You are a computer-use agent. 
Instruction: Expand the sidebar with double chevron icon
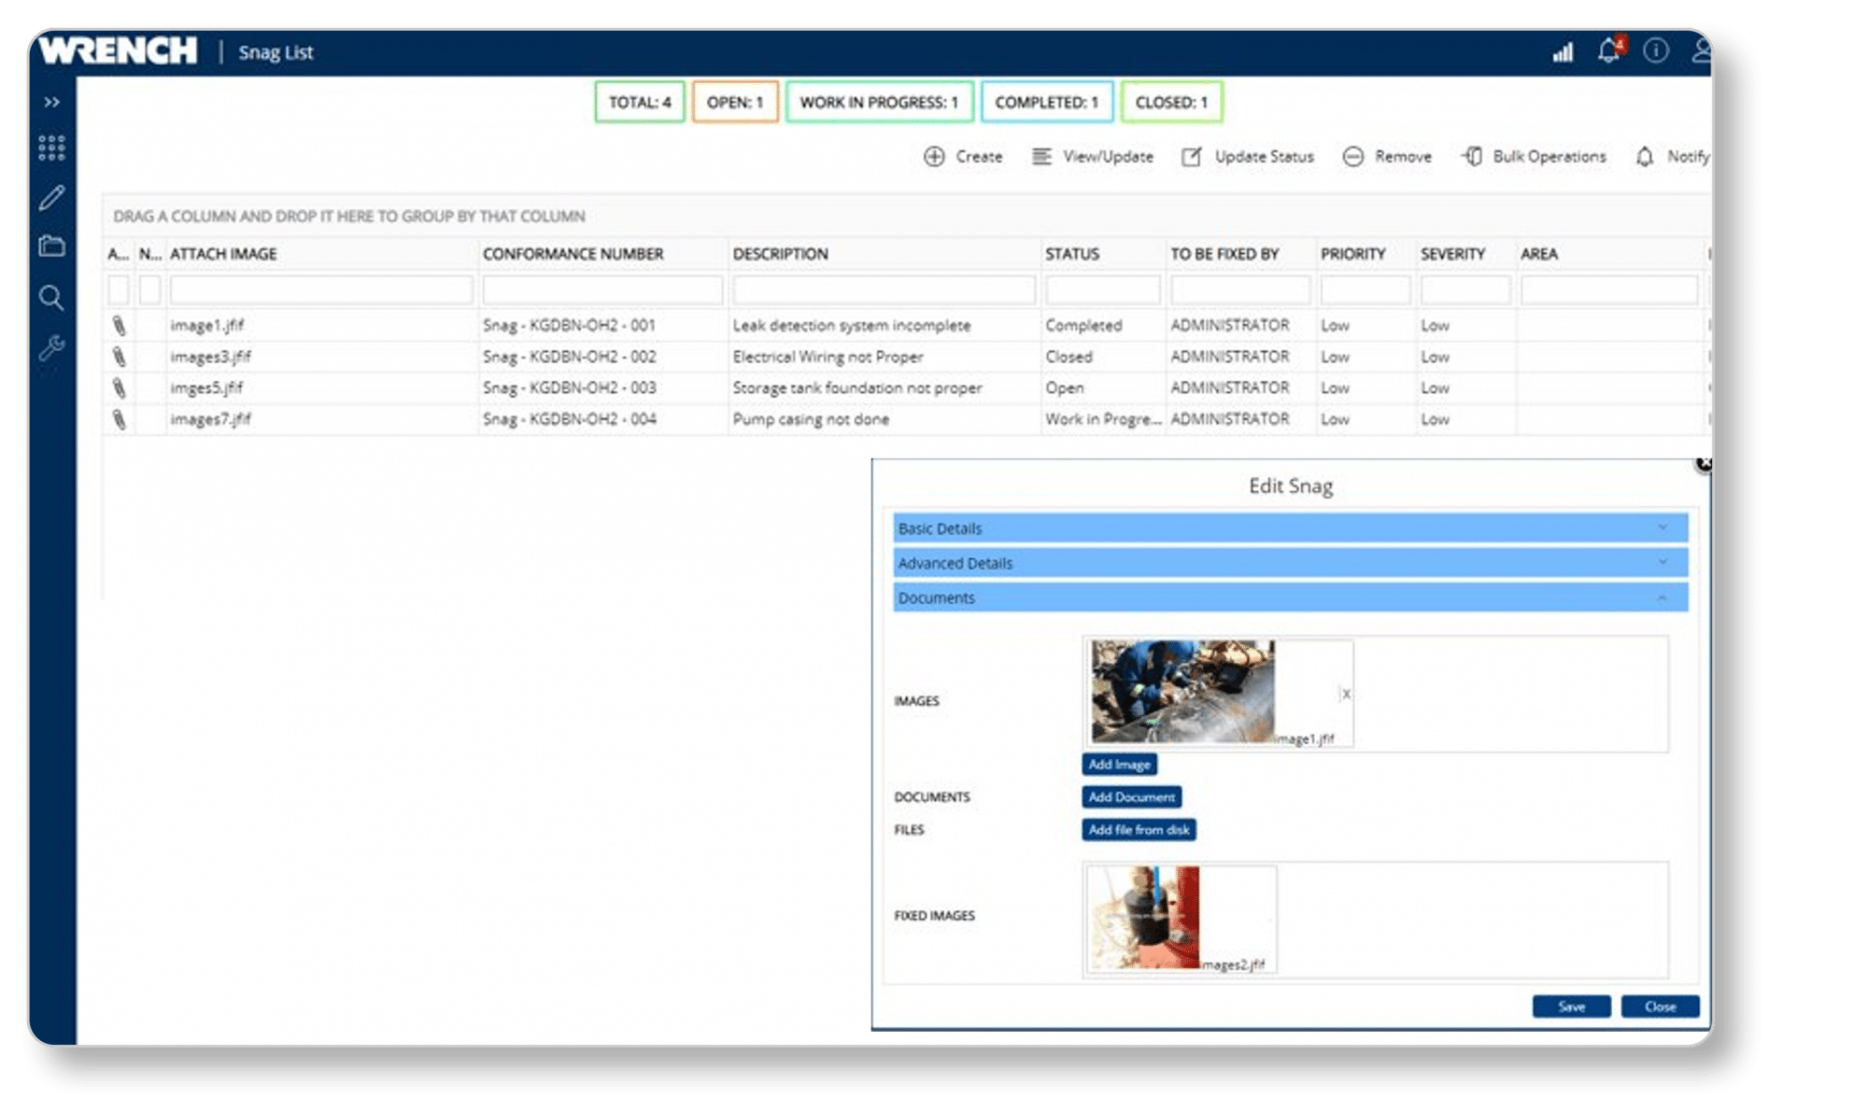point(51,102)
